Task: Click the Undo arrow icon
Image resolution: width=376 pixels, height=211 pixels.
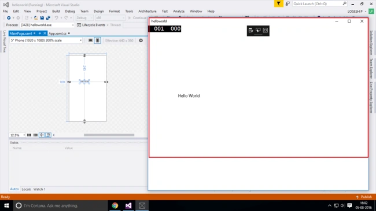Action: [x=56, y=18]
